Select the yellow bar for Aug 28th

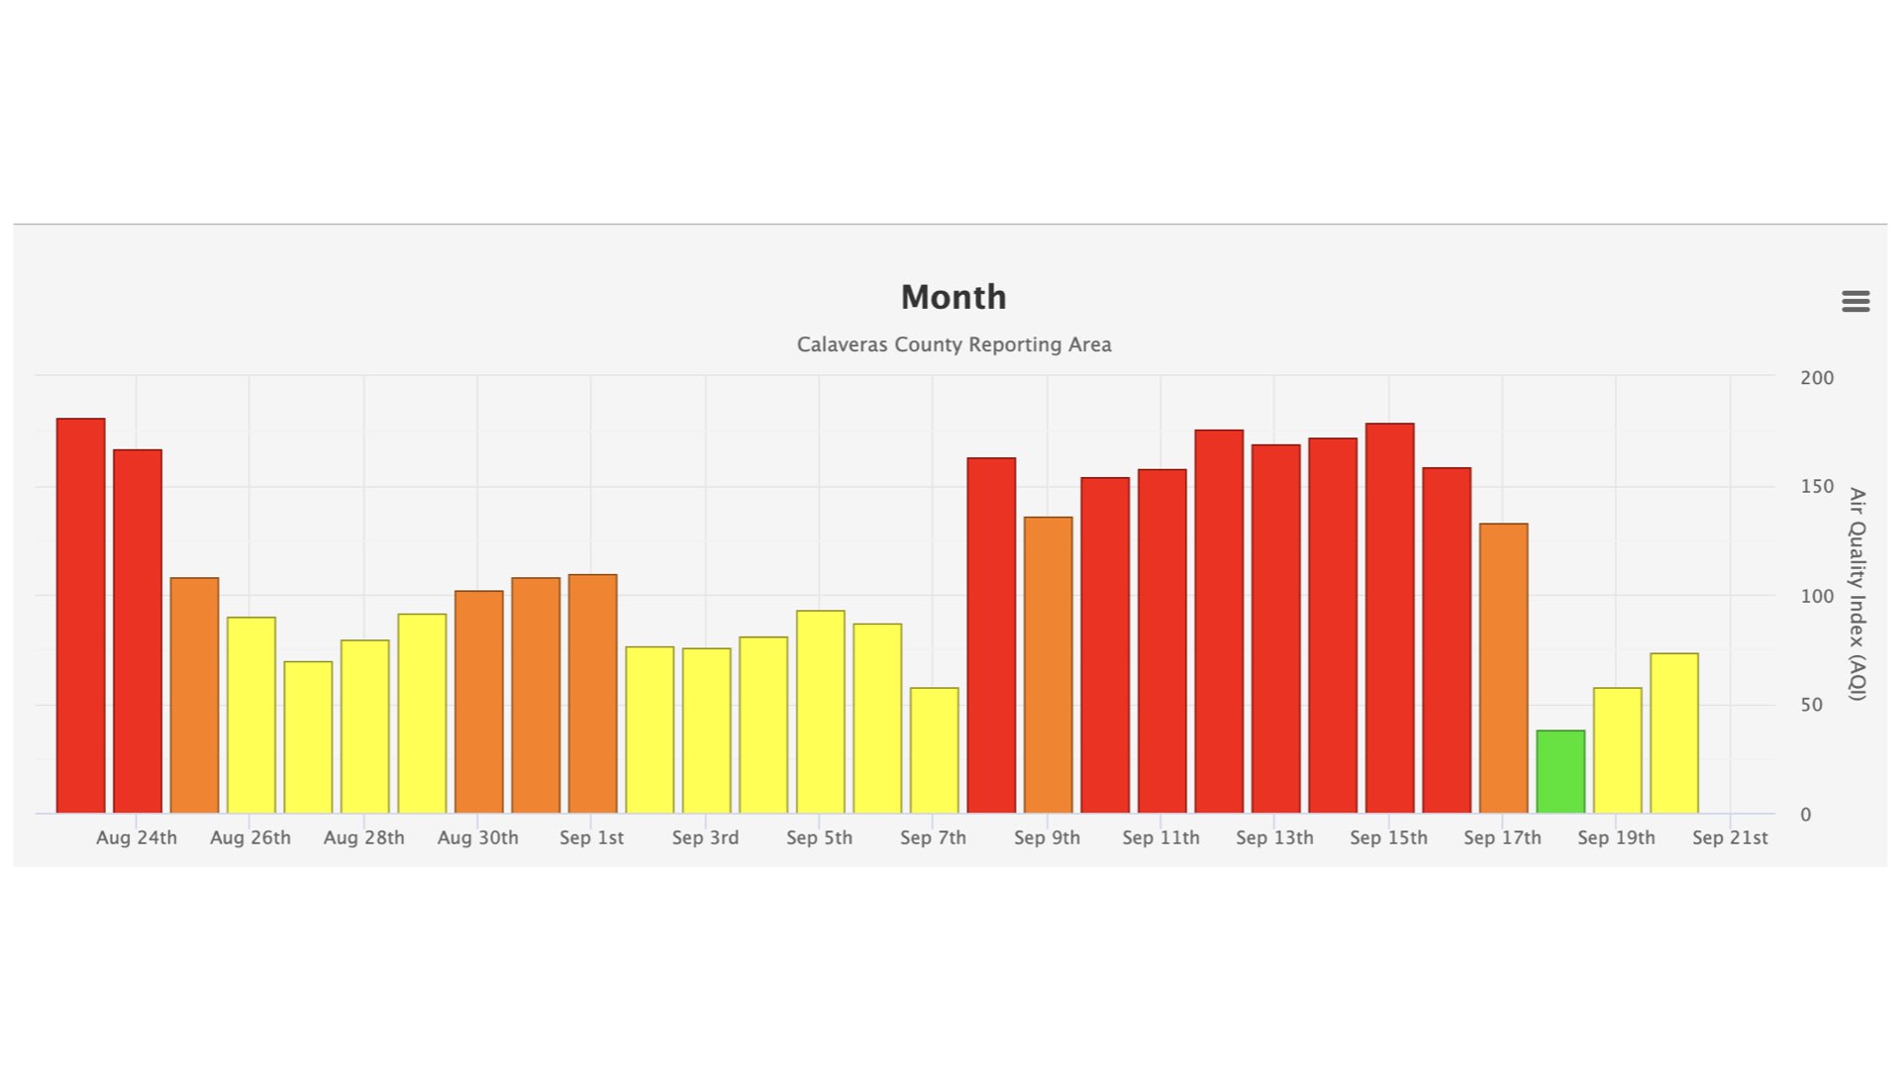click(365, 727)
